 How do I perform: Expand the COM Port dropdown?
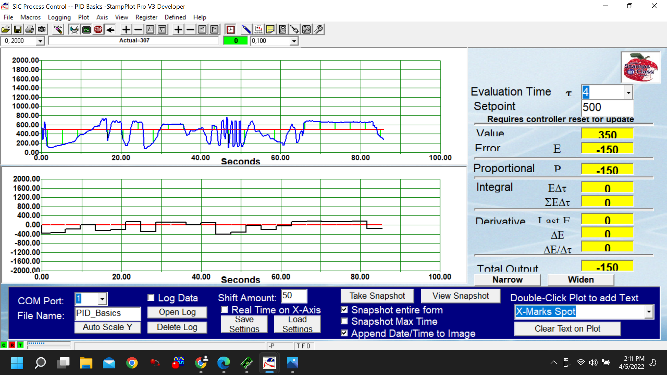click(x=102, y=299)
